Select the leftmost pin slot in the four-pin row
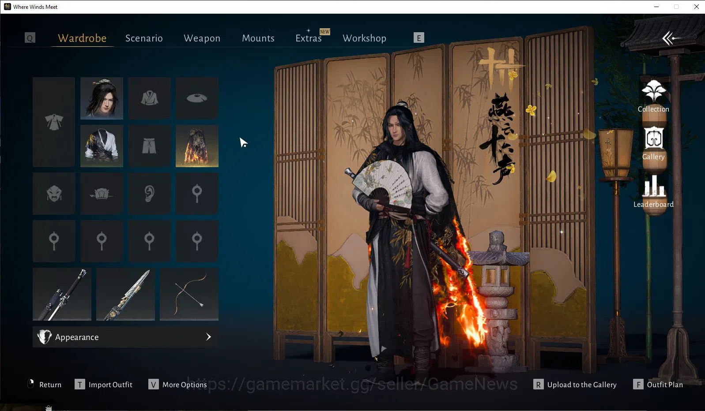Screen dimensions: 705x411 (x=54, y=241)
